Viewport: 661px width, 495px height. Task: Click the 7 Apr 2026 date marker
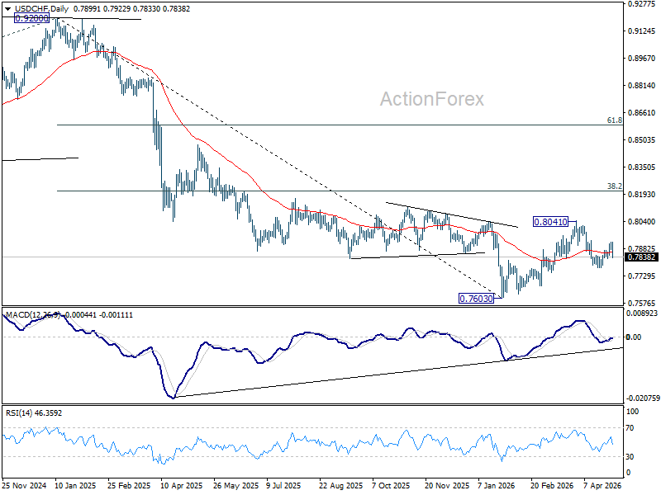pos(602,486)
